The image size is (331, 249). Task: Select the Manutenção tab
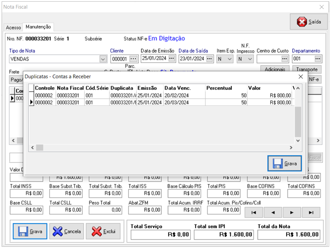pos(38,27)
